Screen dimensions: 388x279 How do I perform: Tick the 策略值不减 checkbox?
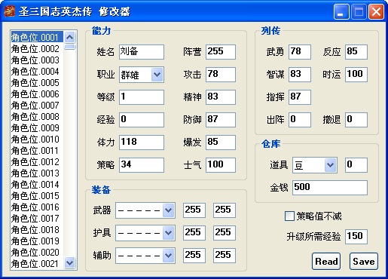pyautogui.click(x=289, y=216)
